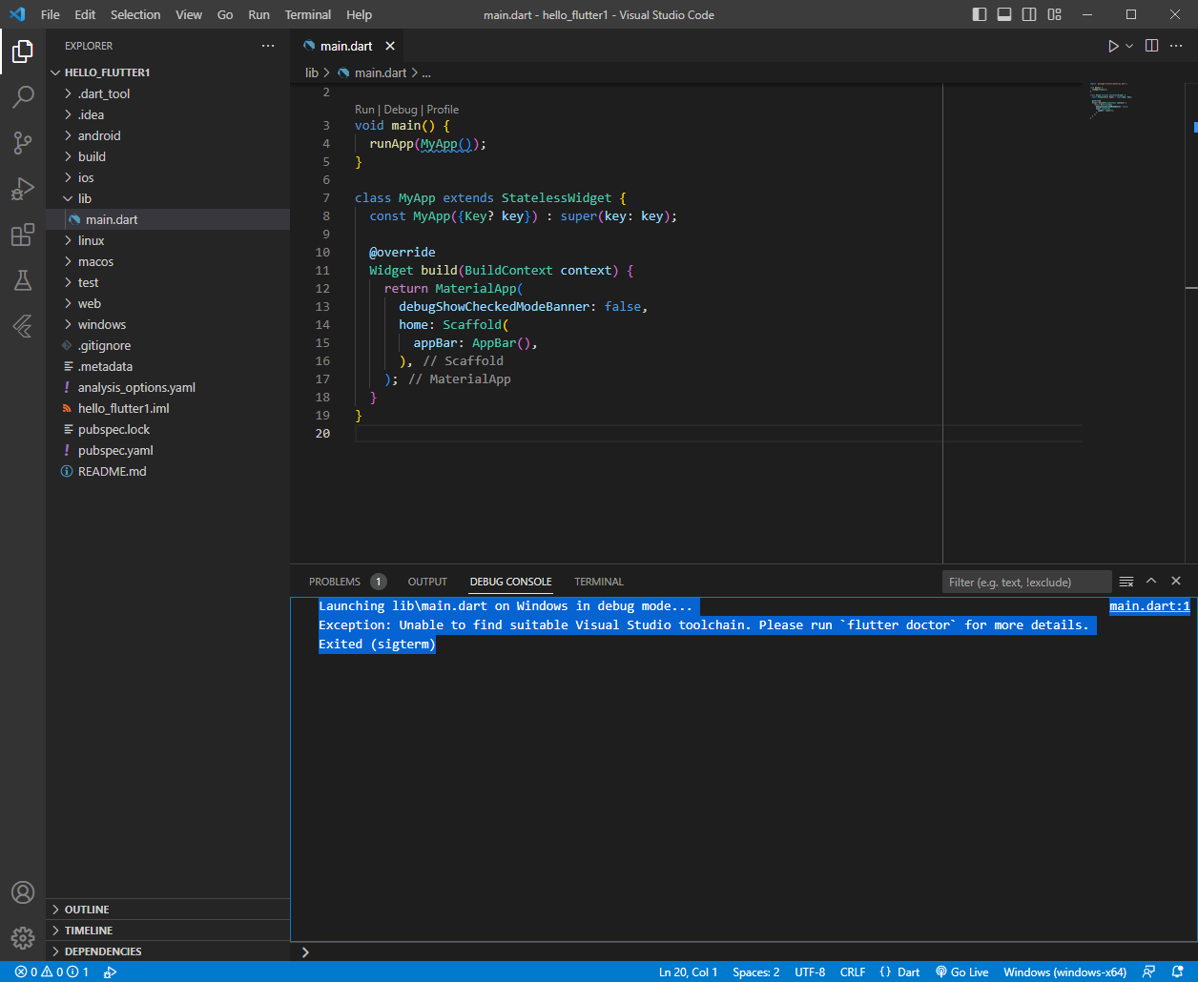Image resolution: width=1198 pixels, height=982 pixels.
Task: Click Run code lens above main
Action: (x=364, y=110)
